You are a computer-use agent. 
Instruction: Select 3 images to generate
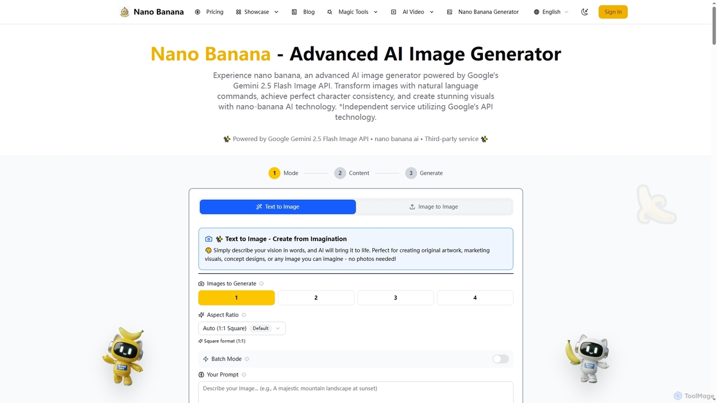coord(395,298)
